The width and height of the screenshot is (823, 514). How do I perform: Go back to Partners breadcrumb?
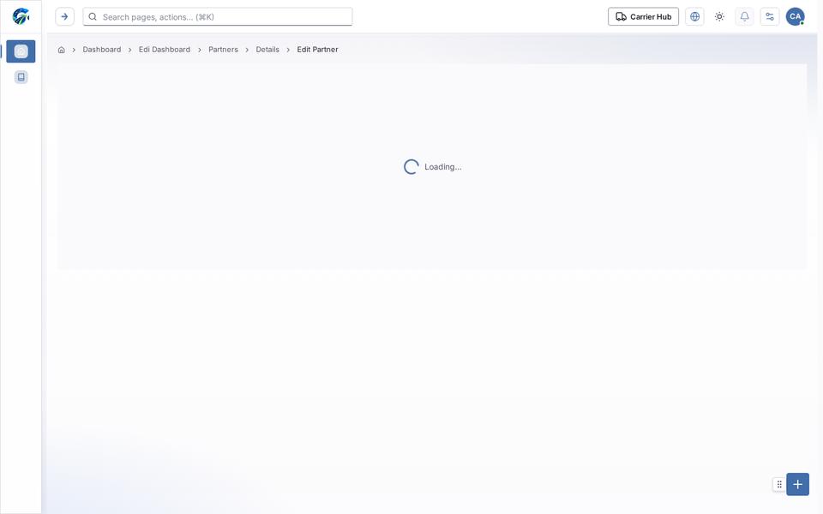click(223, 50)
